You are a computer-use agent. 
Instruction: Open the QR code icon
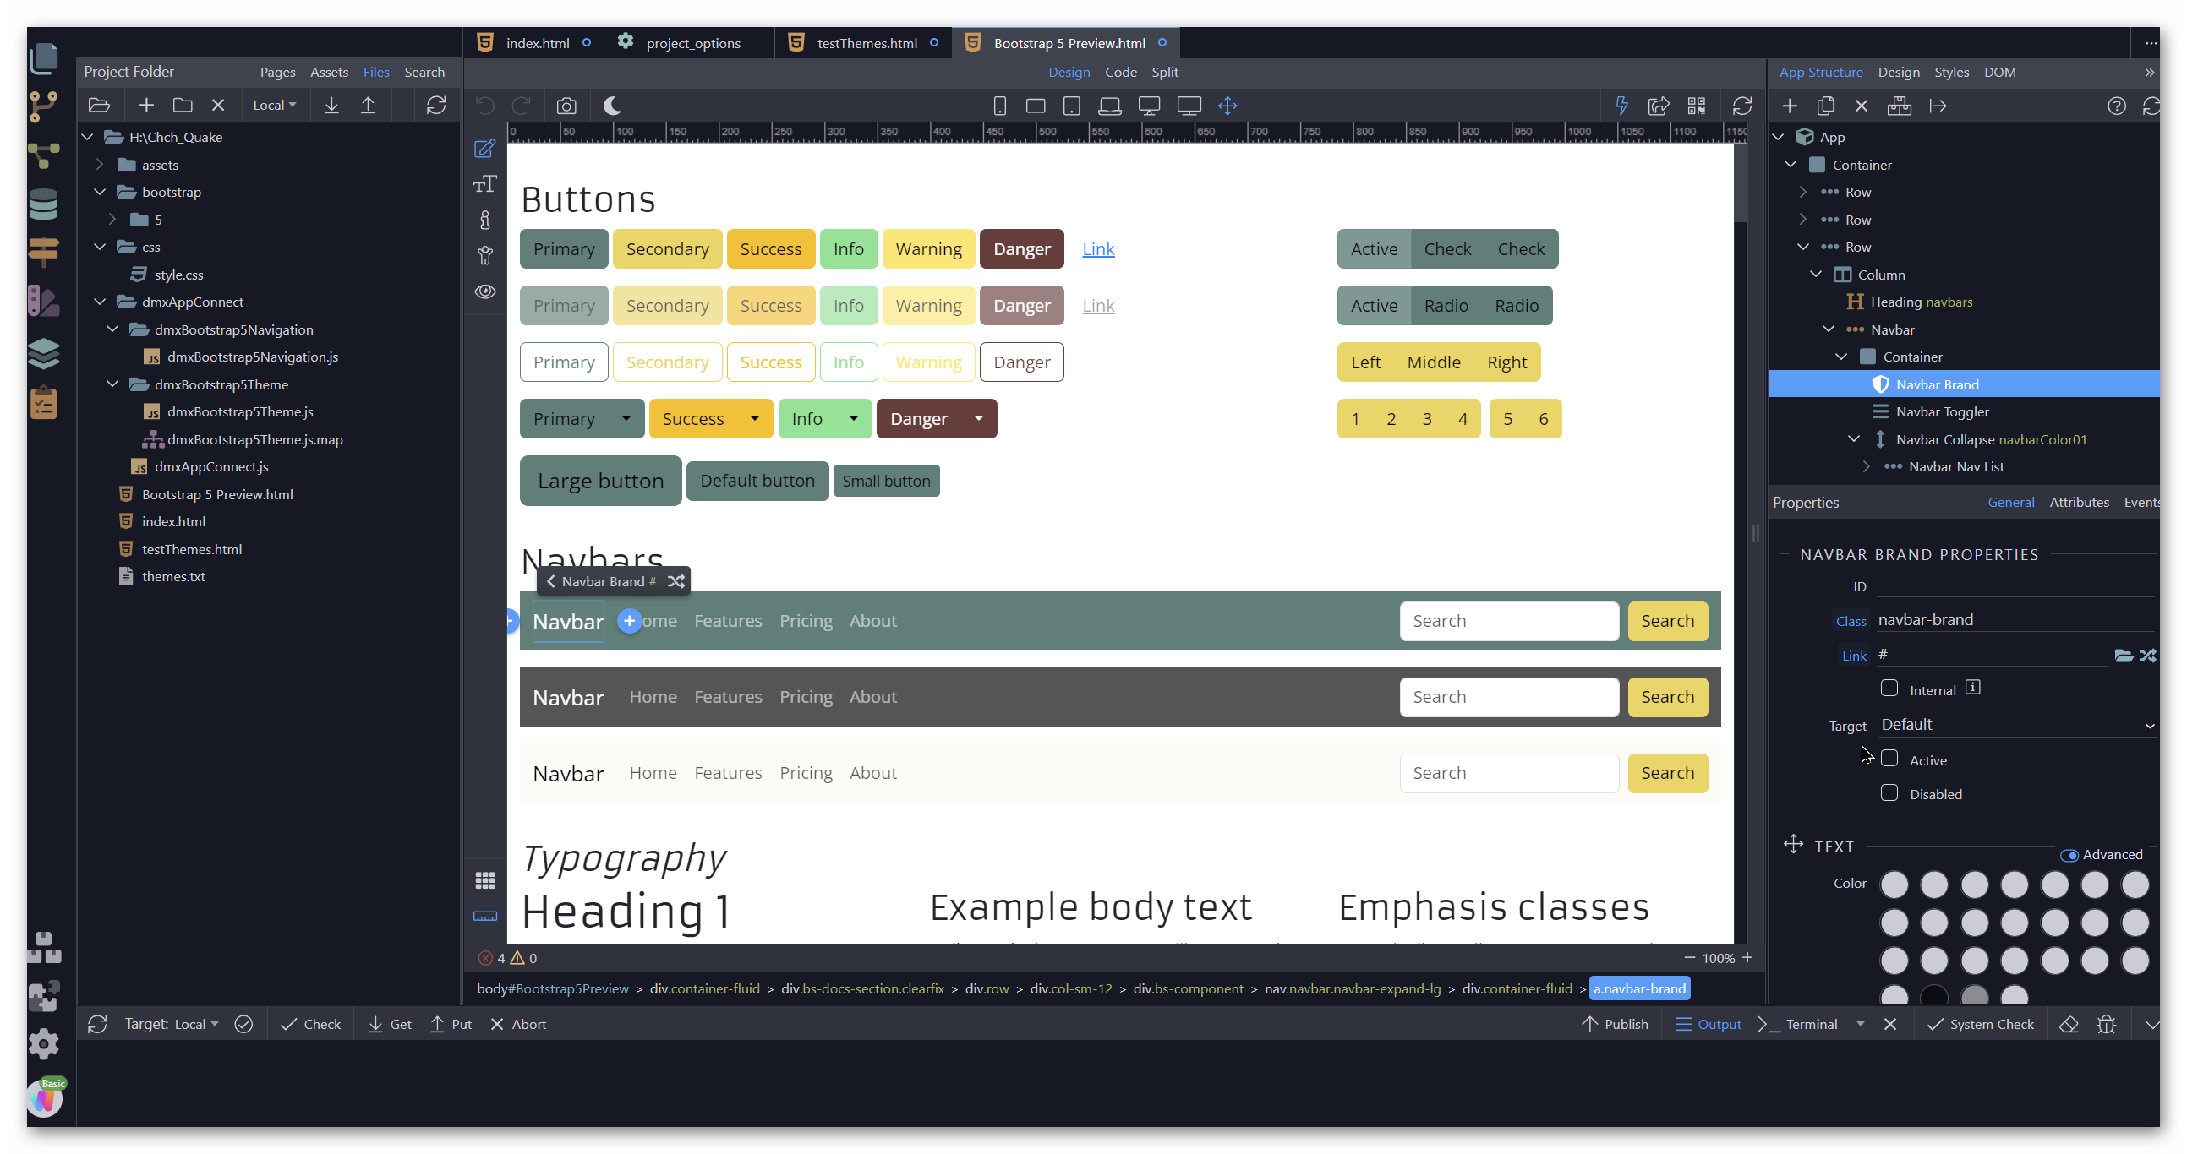click(1697, 106)
